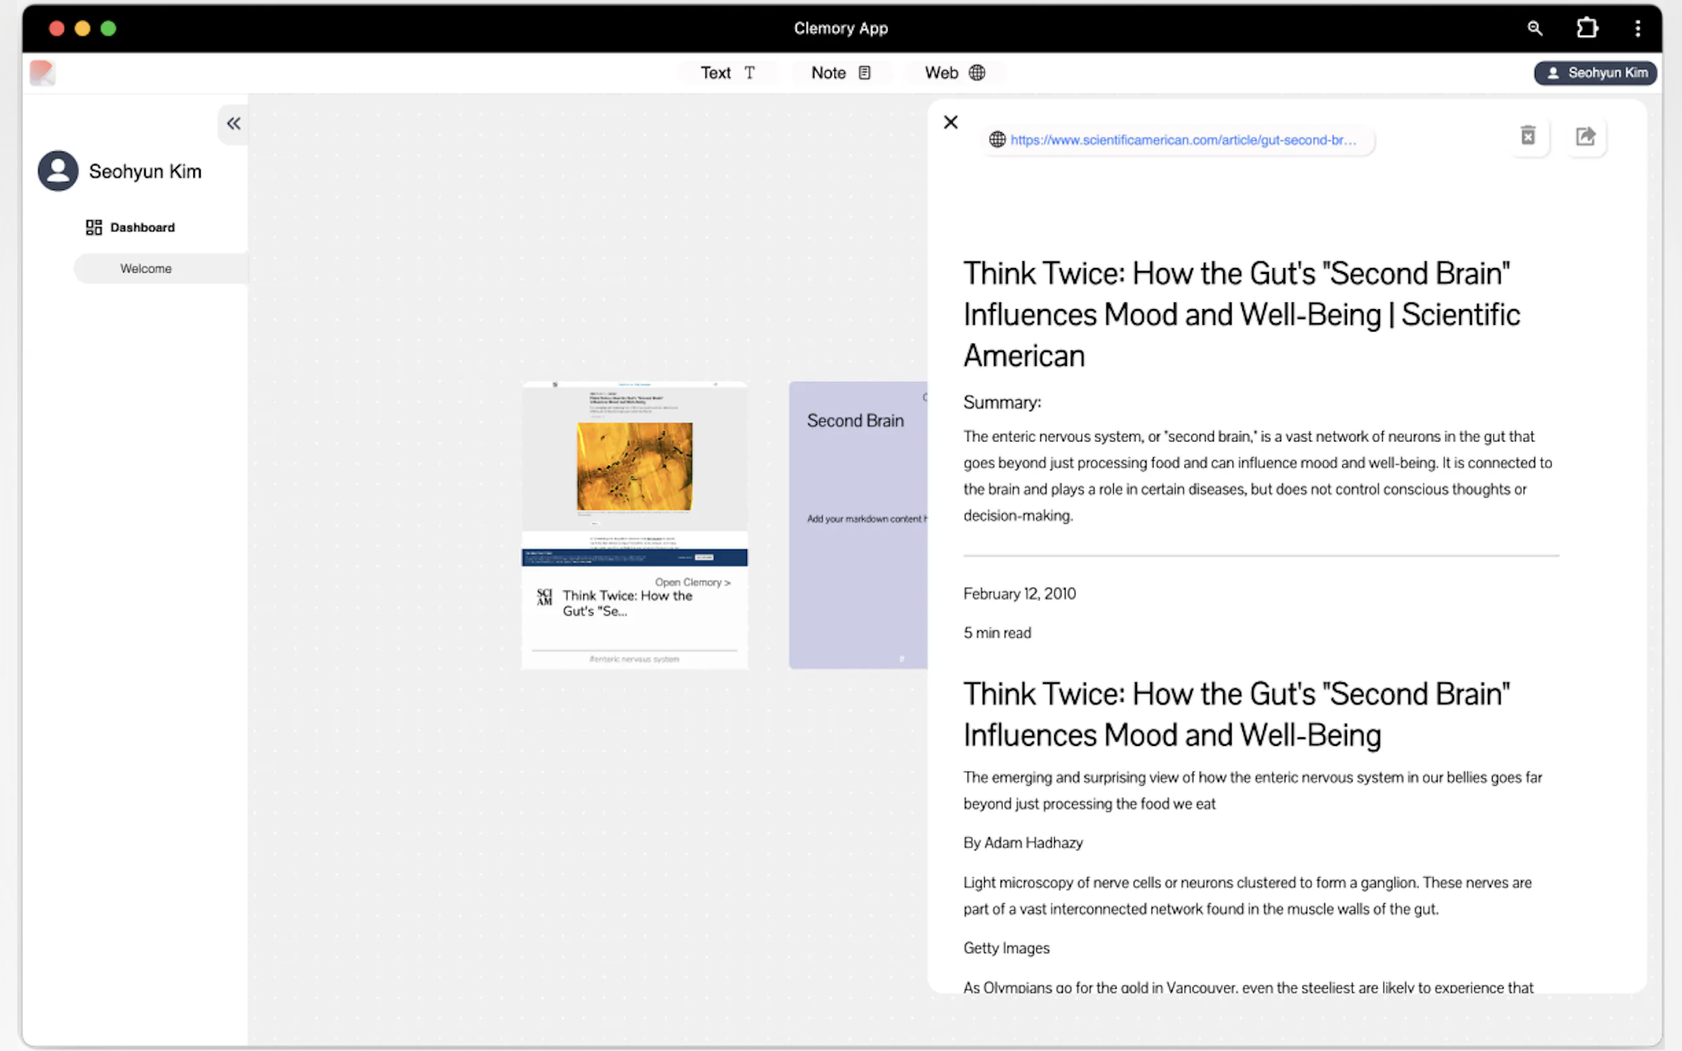Viewport: 1682px width, 1051px height.
Task: Open the gut article screenshot thumbnail
Action: [x=635, y=474]
